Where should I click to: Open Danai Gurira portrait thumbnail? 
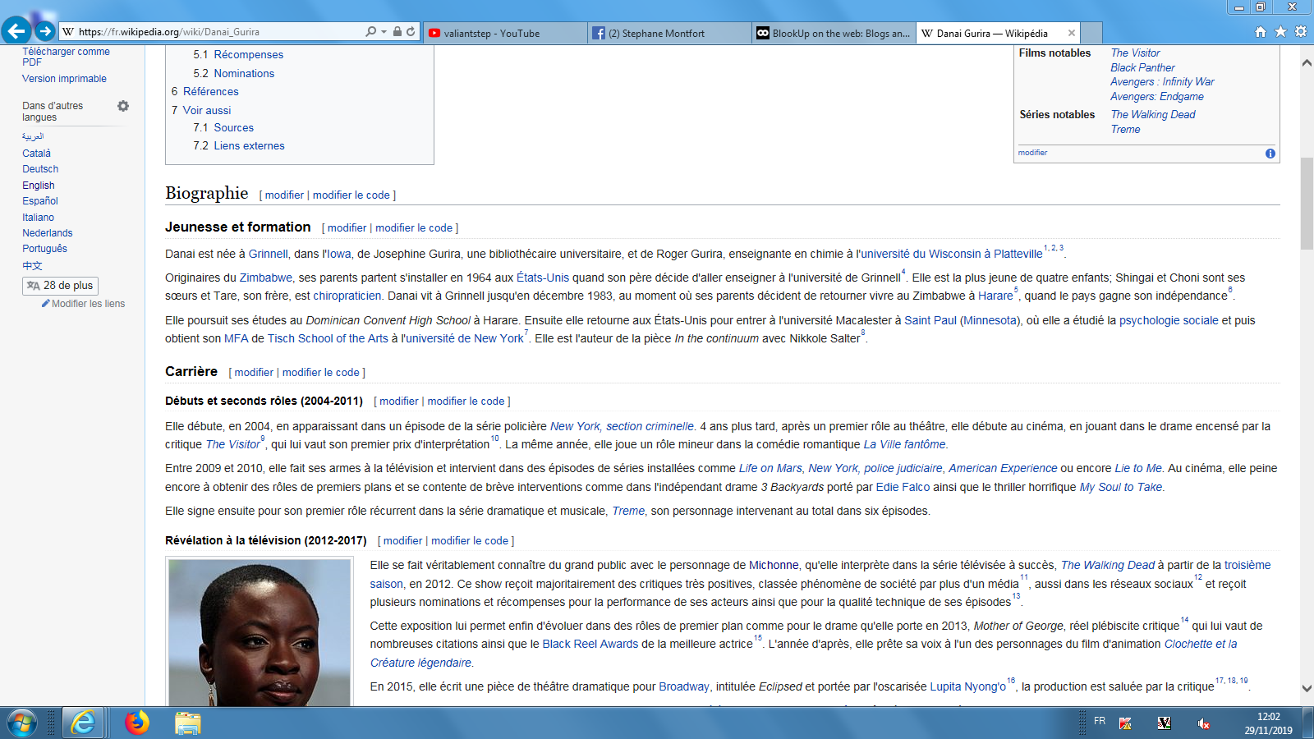(260, 632)
